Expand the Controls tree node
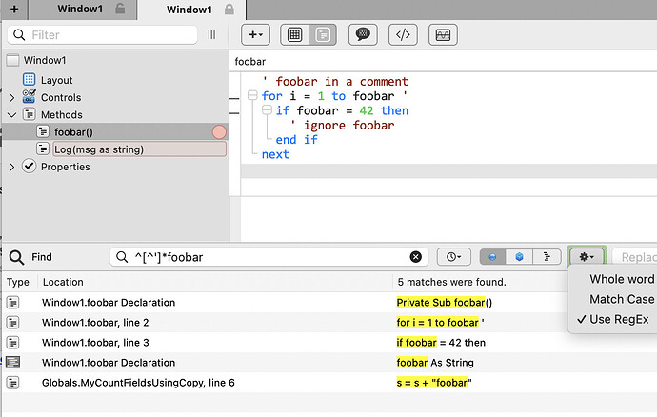Screen dimensions: 657x417 pos(11,97)
